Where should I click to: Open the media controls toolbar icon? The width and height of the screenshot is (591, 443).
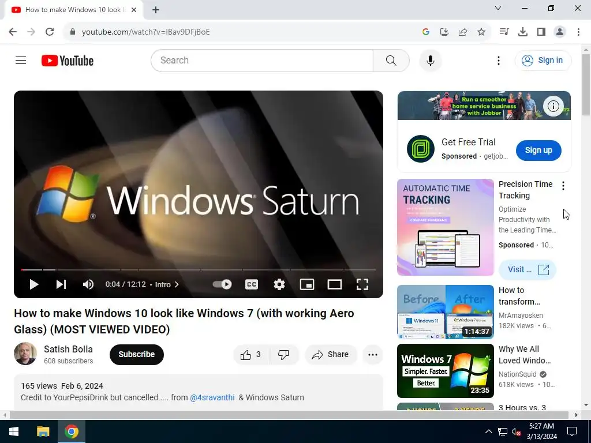[504, 32]
